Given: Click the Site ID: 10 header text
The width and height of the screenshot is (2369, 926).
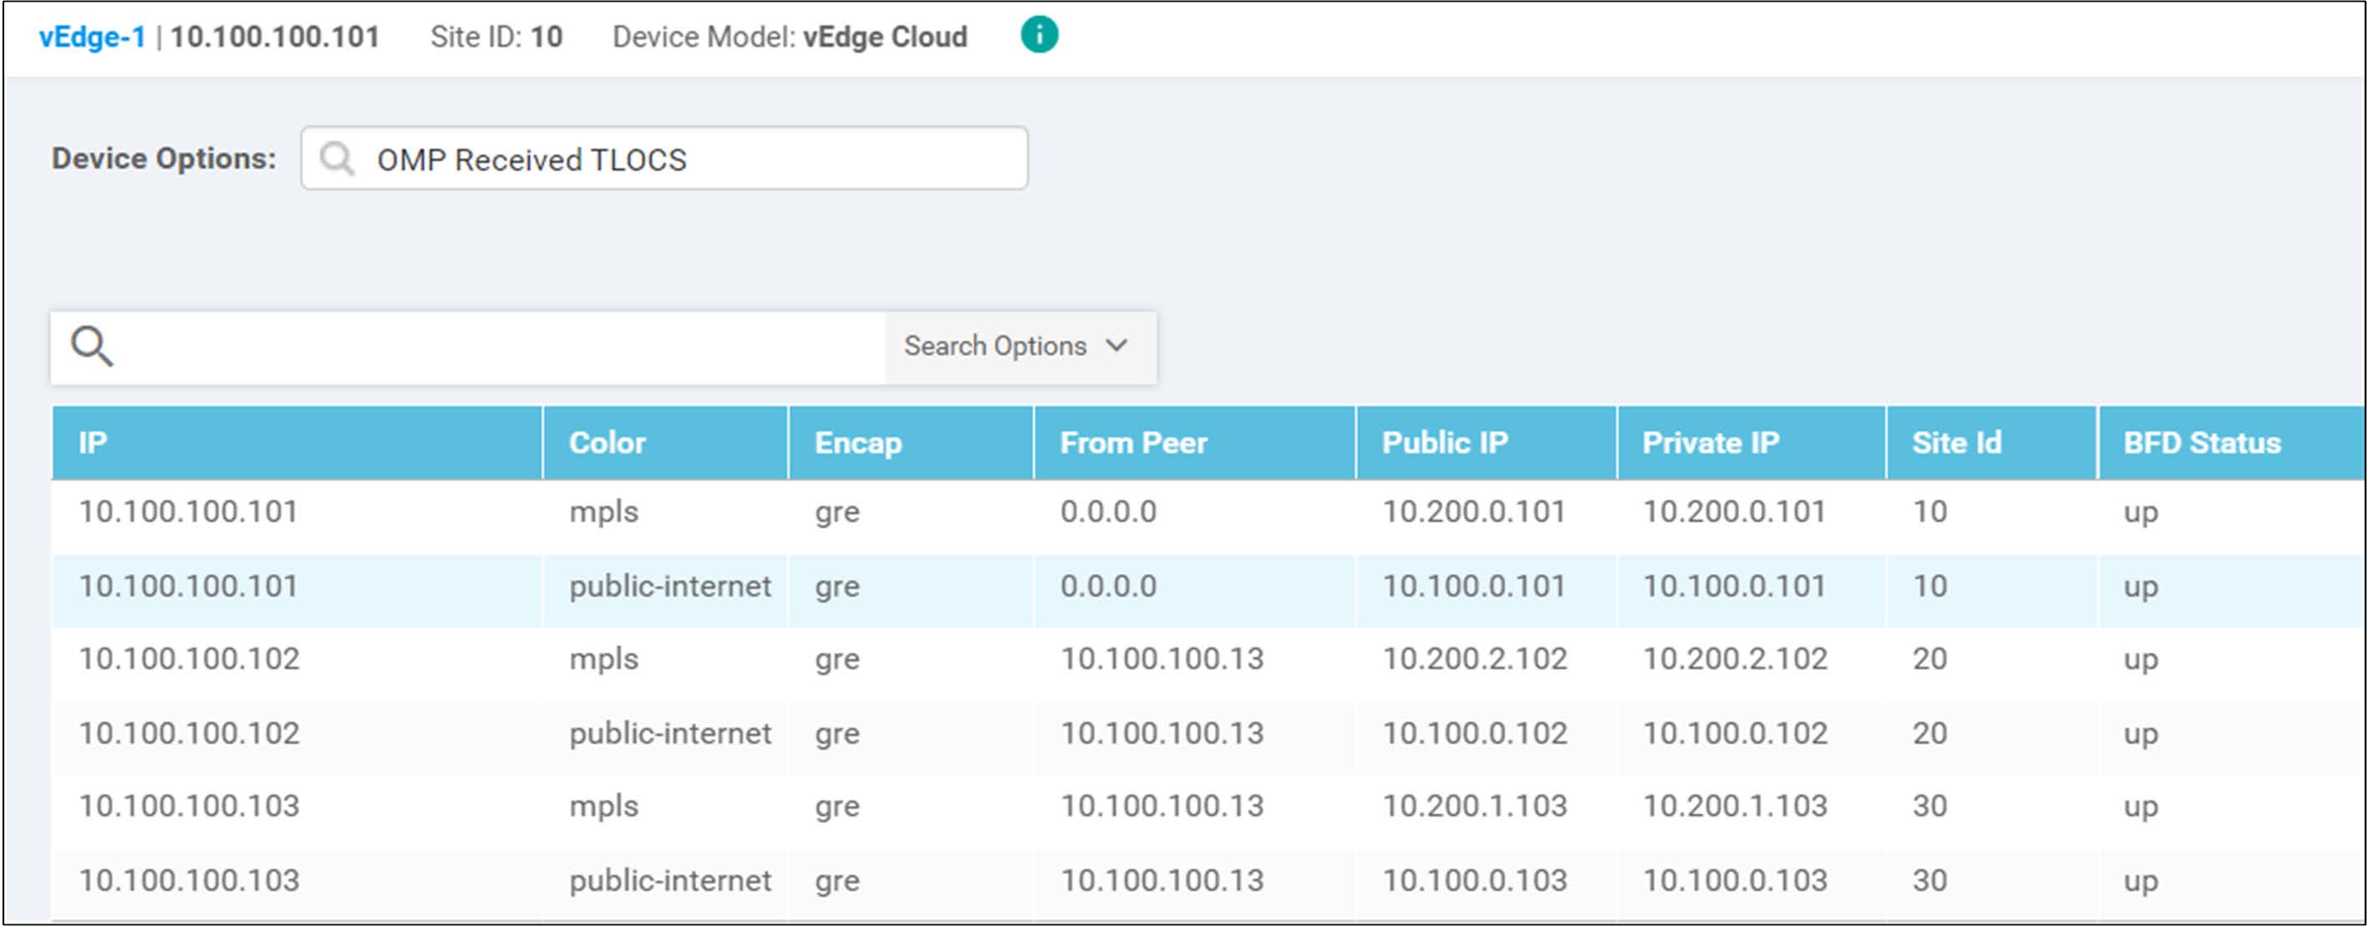Looking at the screenshot, I should [x=496, y=37].
